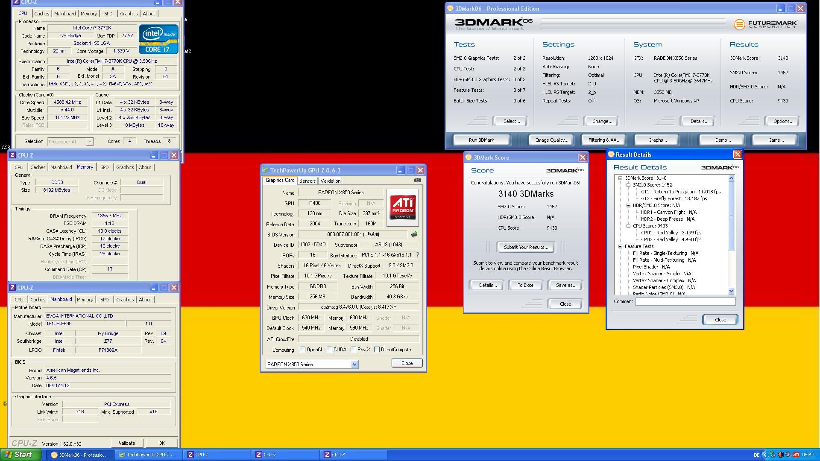Image resolution: width=820 pixels, height=461 pixels.
Task: Open the Validation tab in GPU-Z
Action: pos(330,181)
